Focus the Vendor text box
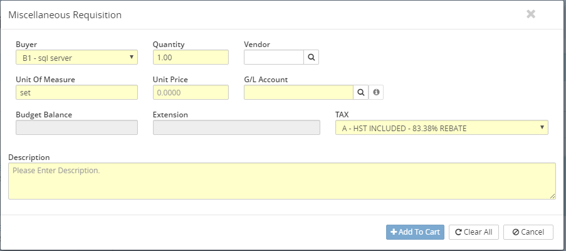This screenshot has width=566, height=251. [x=274, y=58]
